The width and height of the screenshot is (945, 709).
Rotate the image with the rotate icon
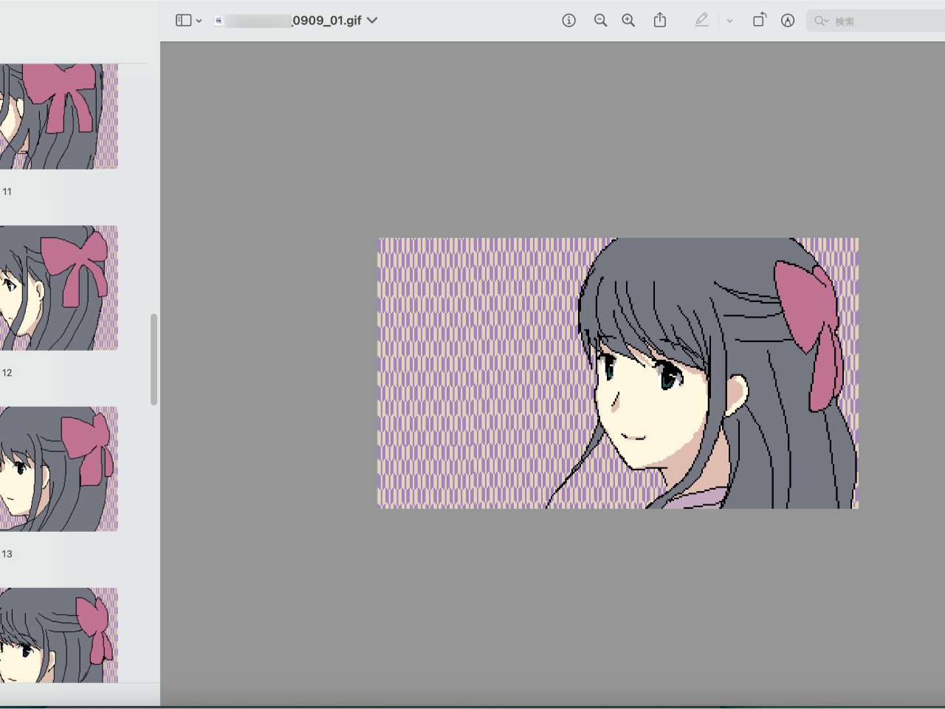pos(759,21)
